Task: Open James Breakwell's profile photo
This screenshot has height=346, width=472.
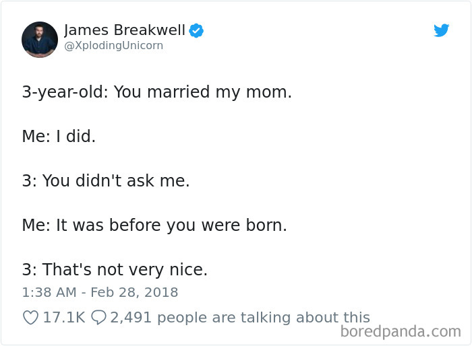Action: tap(40, 39)
